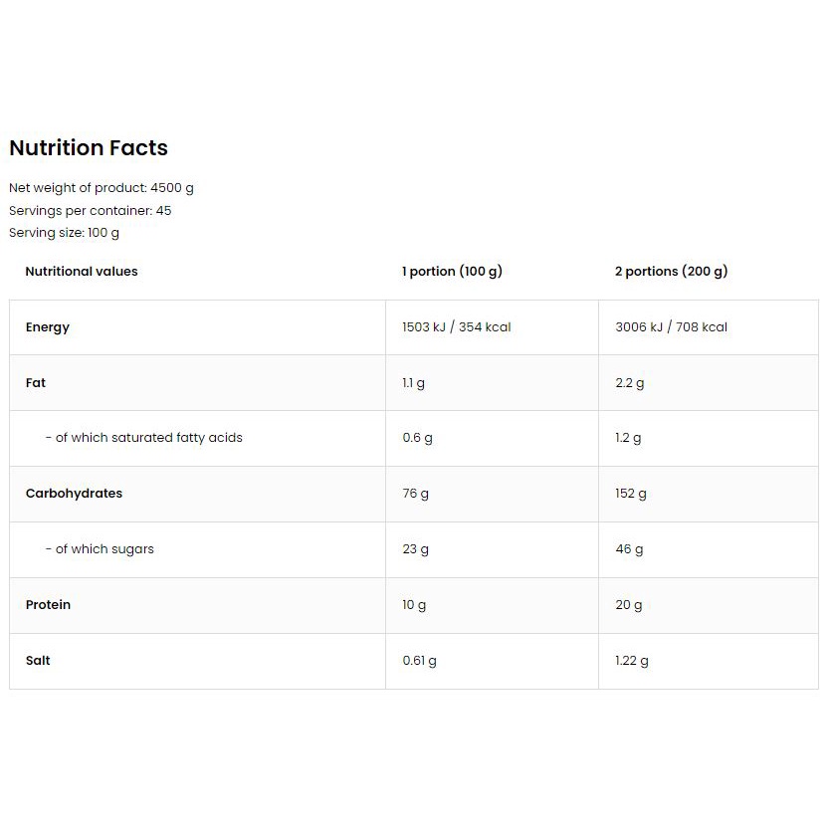Select the Net weight of product text

[x=102, y=188]
